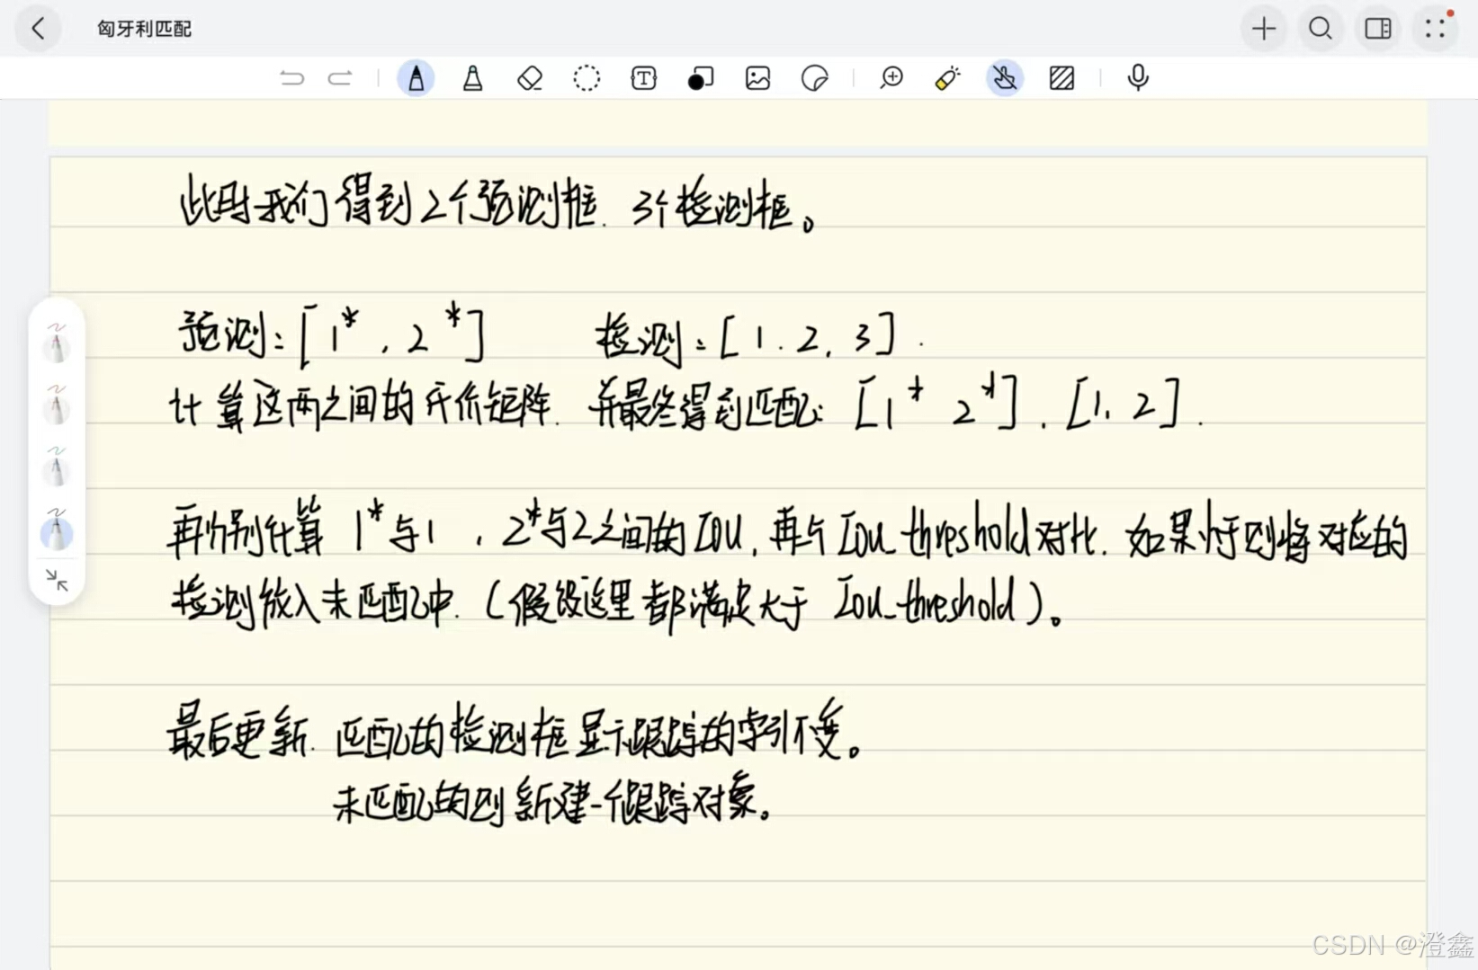Image resolution: width=1478 pixels, height=970 pixels.
Task: Select the pen tool in the toolbar
Action: [416, 78]
